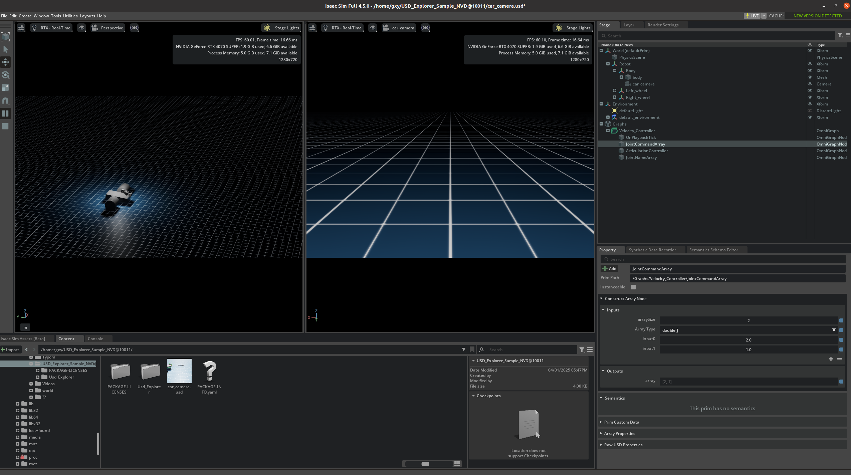Screen dimensions: 851x475
Task: Open the Utilities menu
Action: [70, 16]
